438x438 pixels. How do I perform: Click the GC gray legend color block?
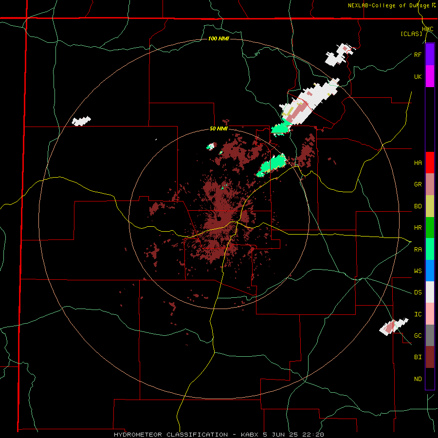[x=430, y=335]
